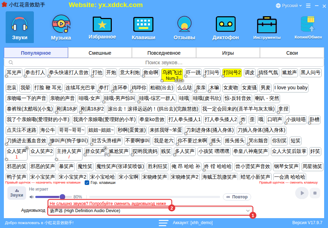Click the hamburger menu icon in title bar

[308, 6]
